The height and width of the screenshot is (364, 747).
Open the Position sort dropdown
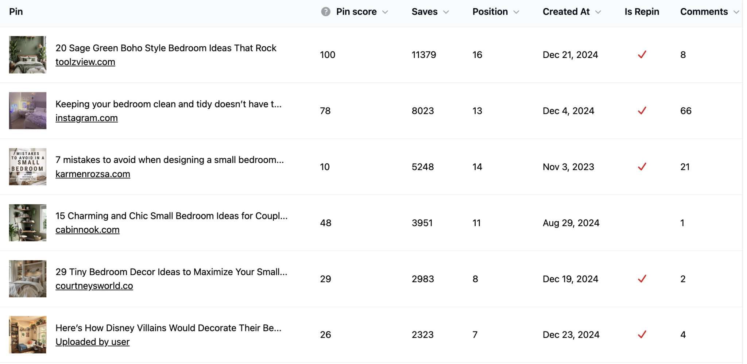point(516,11)
